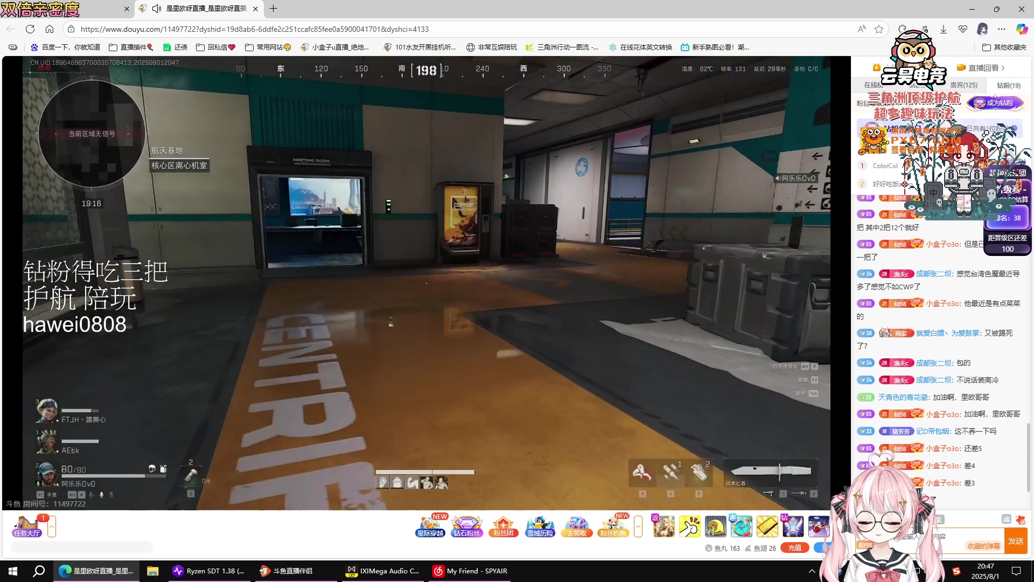Open the 101水友开黑挂机 bookmark

click(x=420, y=47)
